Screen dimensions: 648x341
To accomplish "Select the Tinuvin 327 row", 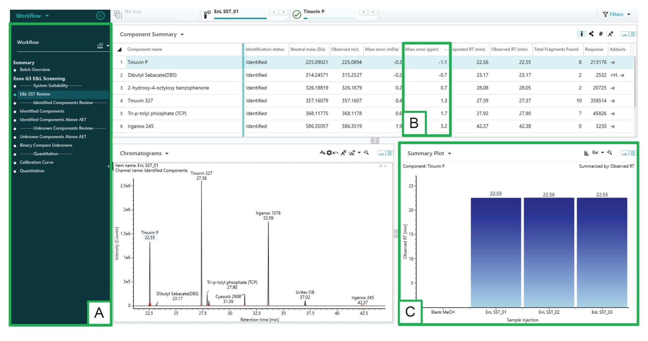I will 373,100.
